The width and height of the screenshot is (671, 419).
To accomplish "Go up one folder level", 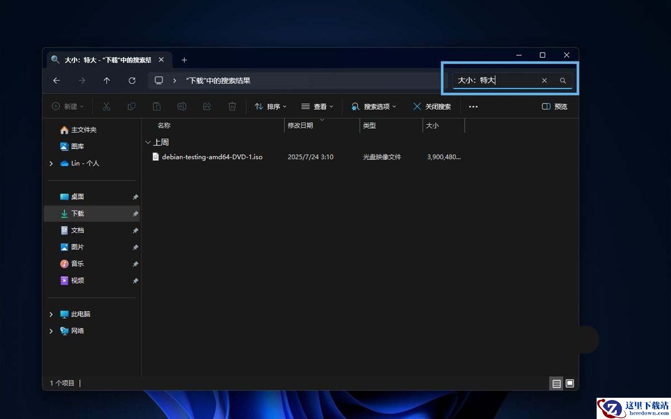I will [107, 80].
